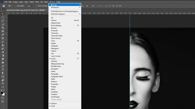Image resolution: width=195 pixels, height=109 pixels.
Task: Expand the Extensions (legacy) submenu
Action: (65, 14)
